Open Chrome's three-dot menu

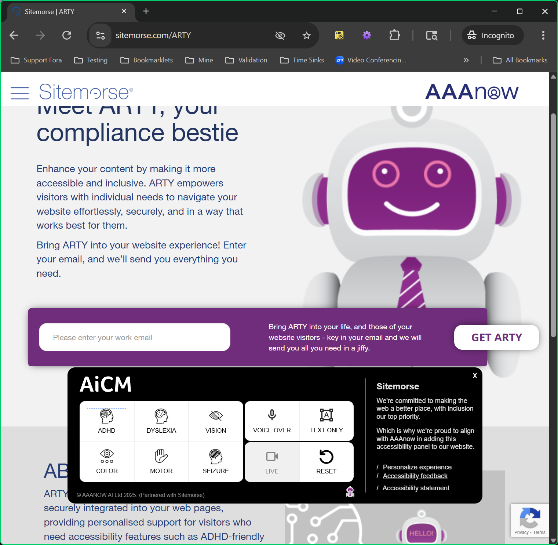coord(543,35)
